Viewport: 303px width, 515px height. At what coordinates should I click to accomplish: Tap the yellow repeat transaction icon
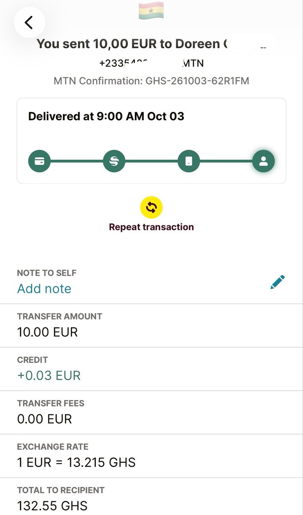[x=151, y=208]
